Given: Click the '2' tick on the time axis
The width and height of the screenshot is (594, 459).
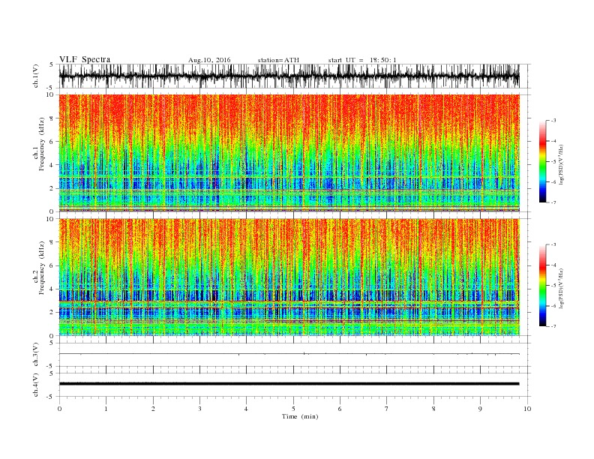Looking at the screenshot, I should (x=153, y=409).
